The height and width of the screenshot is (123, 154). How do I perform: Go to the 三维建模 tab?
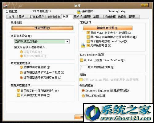(110, 17)
